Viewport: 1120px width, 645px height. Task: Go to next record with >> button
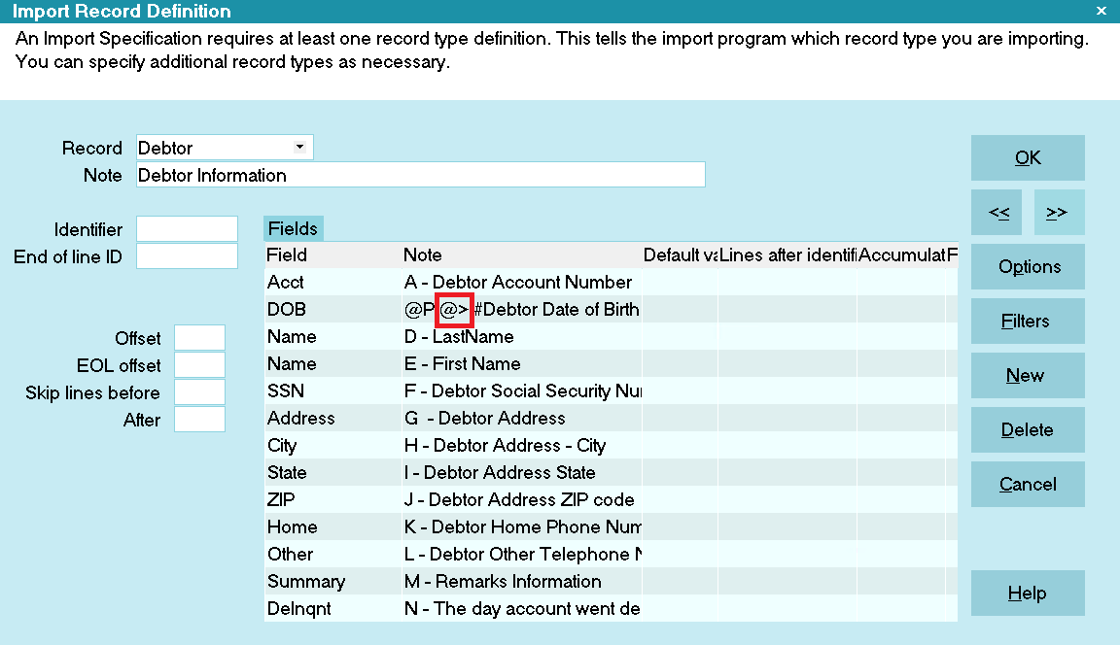1060,213
